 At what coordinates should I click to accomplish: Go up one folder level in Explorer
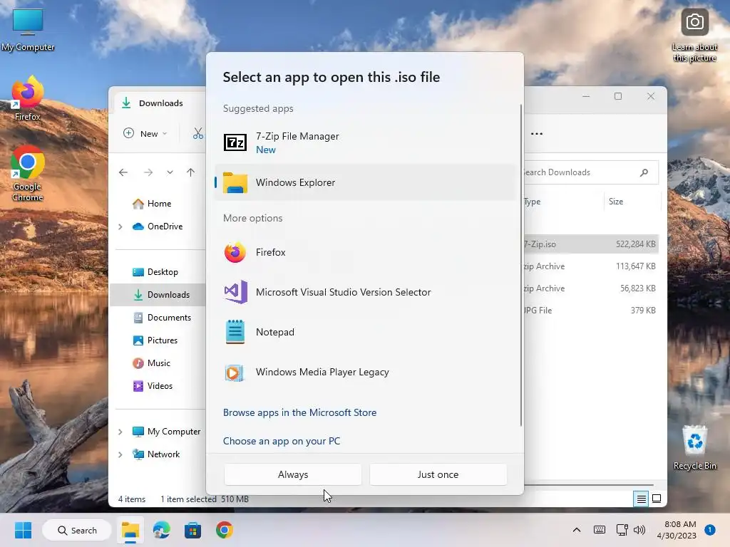pos(190,172)
